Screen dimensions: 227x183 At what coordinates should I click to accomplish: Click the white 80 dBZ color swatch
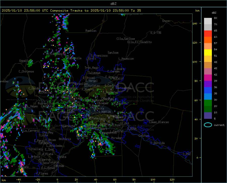[208, 21]
